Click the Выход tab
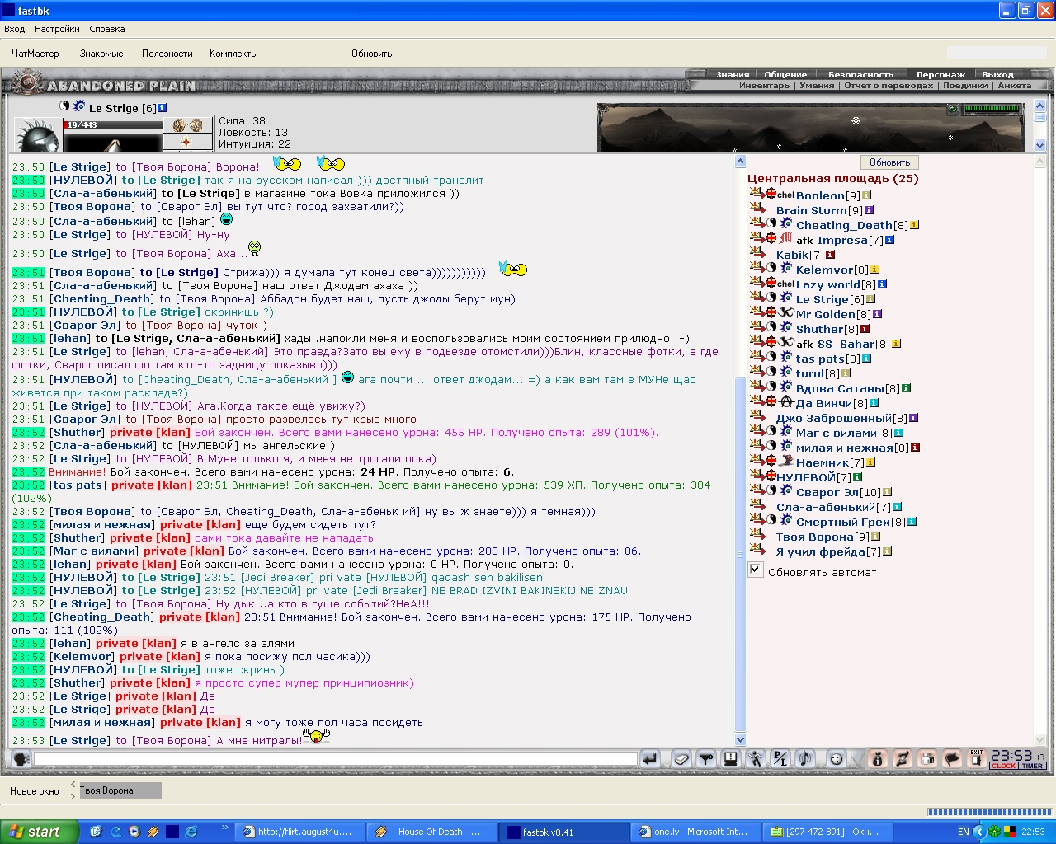 tap(997, 74)
